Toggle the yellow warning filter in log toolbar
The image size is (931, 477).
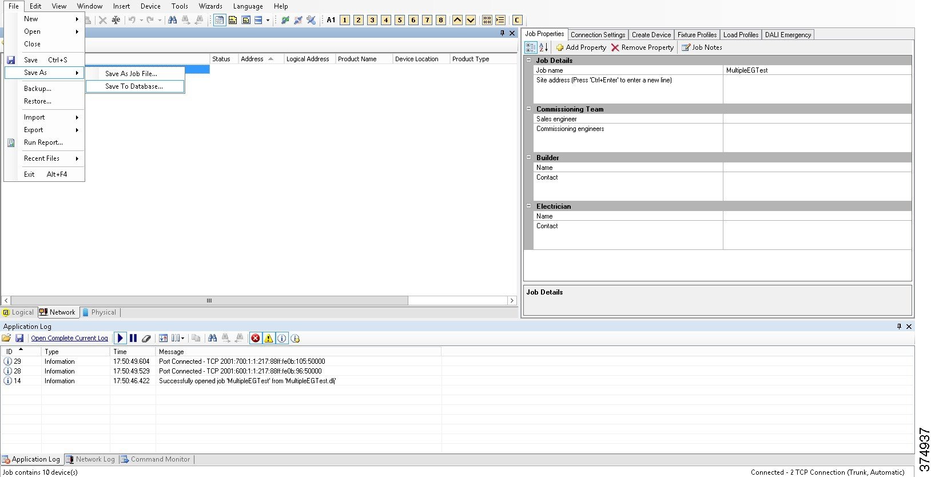click(x=269, y=338)
